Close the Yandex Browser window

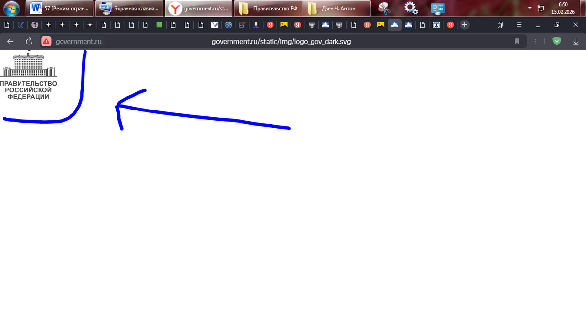(576, 25)
